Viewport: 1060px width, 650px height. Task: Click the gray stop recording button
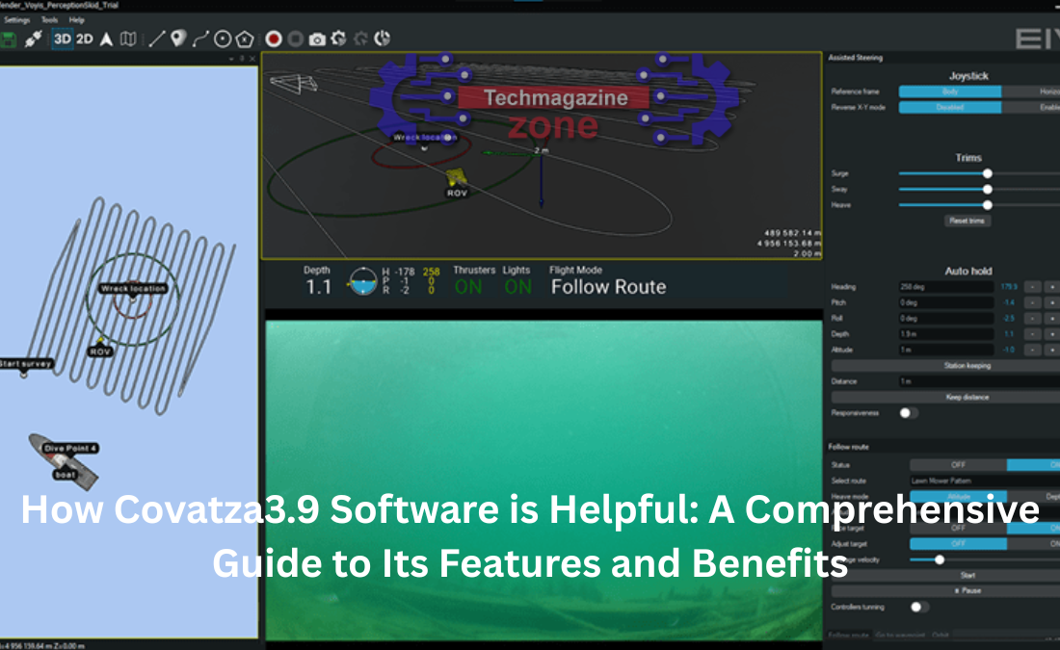coord(296,39)
